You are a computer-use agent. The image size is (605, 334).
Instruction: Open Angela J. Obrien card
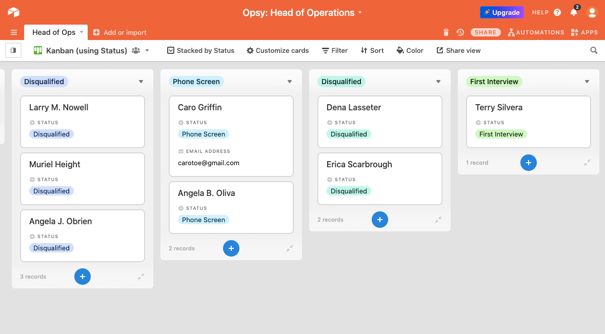coord(83,235)
